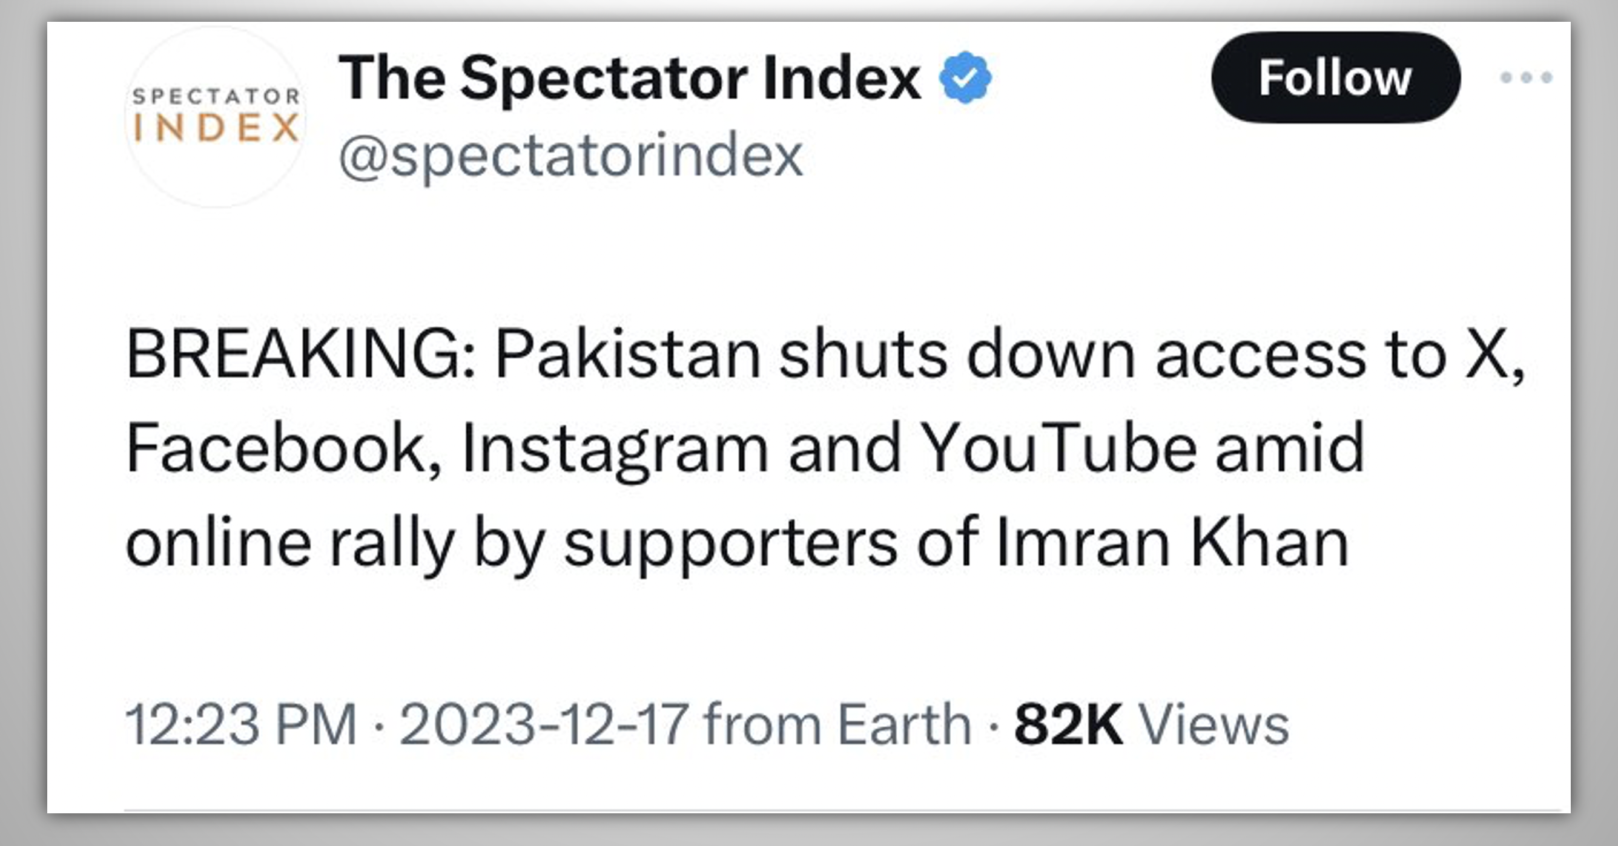Click the 2023-12-17 post date
This screenshot has width=1618, height=846.
543,725
